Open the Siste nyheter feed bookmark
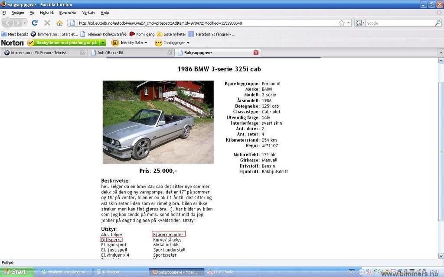The width and height of the screenshot is (444, 277). point(172,34)
